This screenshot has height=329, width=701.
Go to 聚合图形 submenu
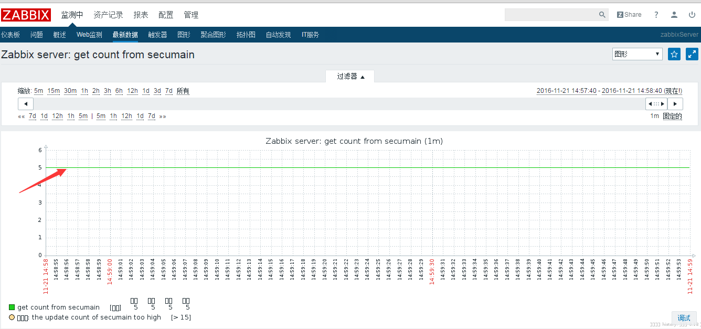click(x=213, y=35)
